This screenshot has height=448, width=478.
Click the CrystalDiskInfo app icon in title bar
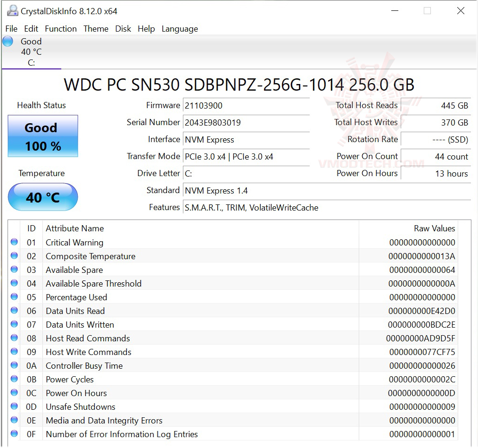click(x=13, y=11)
